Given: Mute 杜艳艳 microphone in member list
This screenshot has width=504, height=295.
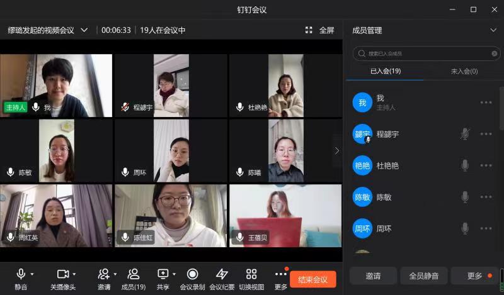Looking at the screenshot, I should coord(465,165).
